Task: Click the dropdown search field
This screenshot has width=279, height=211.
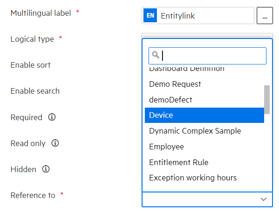Action: point(208,56)
